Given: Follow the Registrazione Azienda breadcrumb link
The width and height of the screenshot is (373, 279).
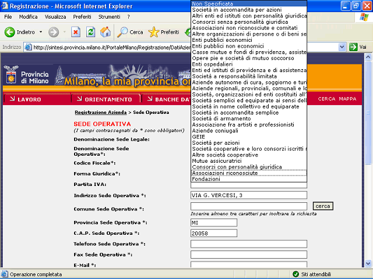Looking at the screenshot, I should click(x=101, y=112).
